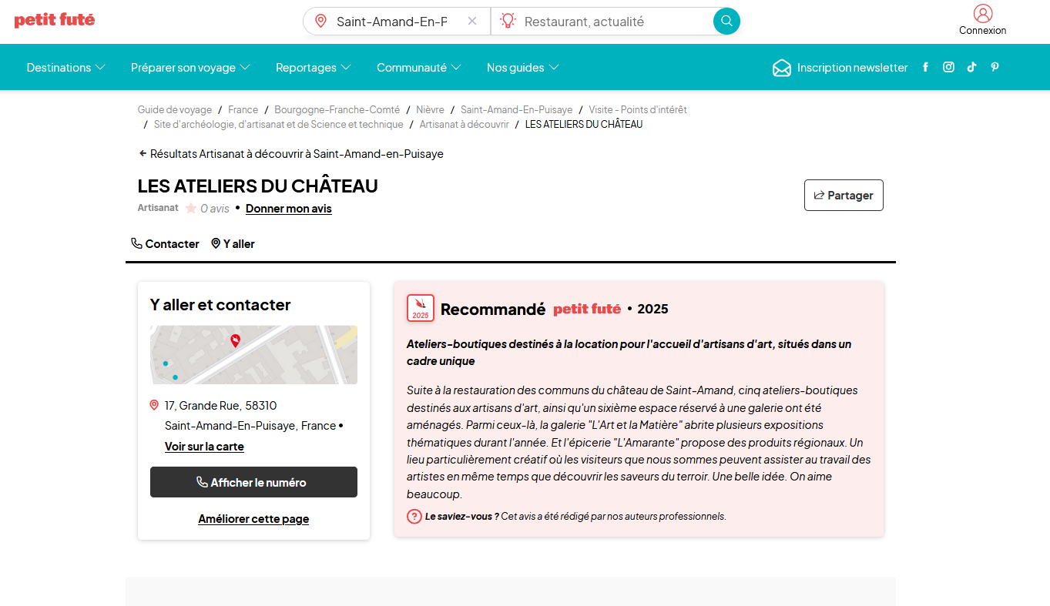
Task: Click Afficher le numéro button
Action: [253, 482]
